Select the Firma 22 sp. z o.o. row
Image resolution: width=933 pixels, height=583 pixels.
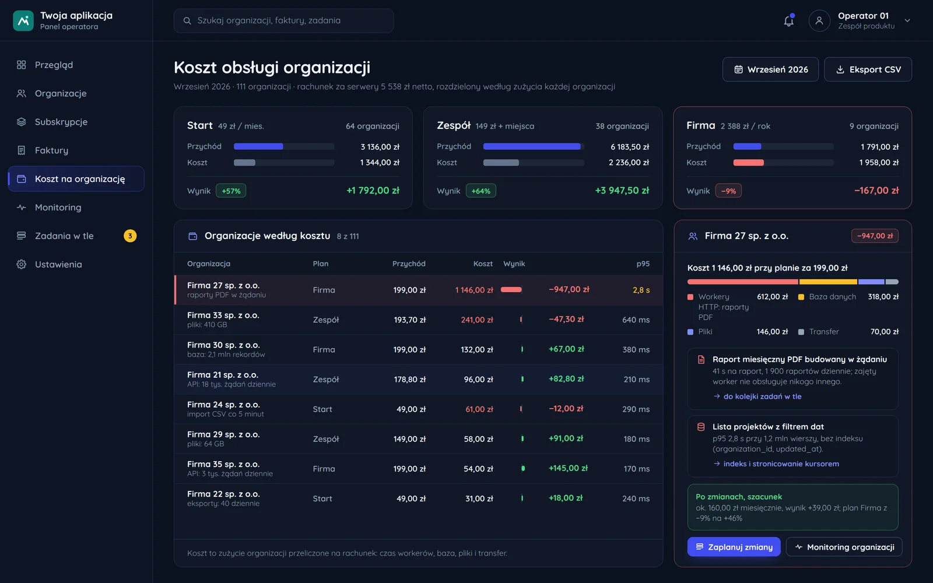pyautogui.click(x=419, y=498)
